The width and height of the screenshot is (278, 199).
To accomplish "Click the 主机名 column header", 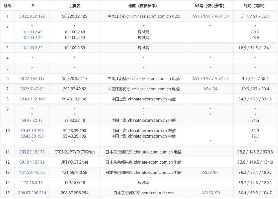I will 74,6.
